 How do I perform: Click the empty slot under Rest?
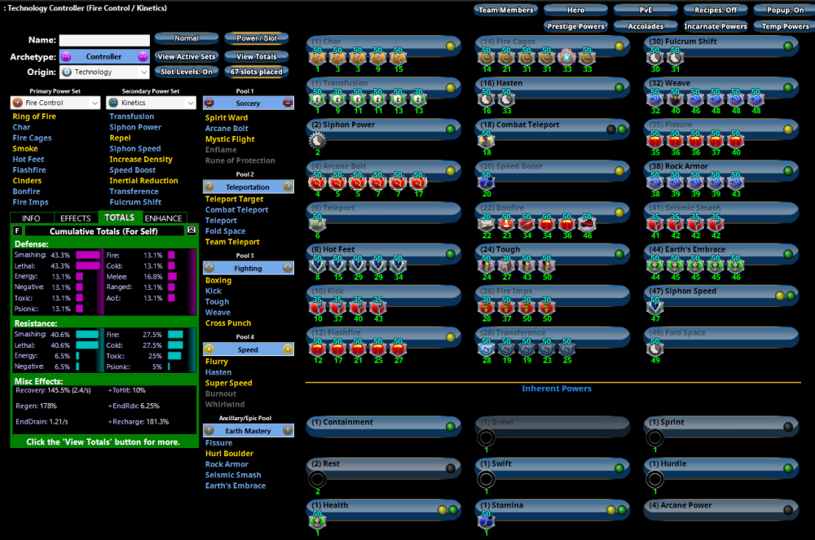[317, 480]
